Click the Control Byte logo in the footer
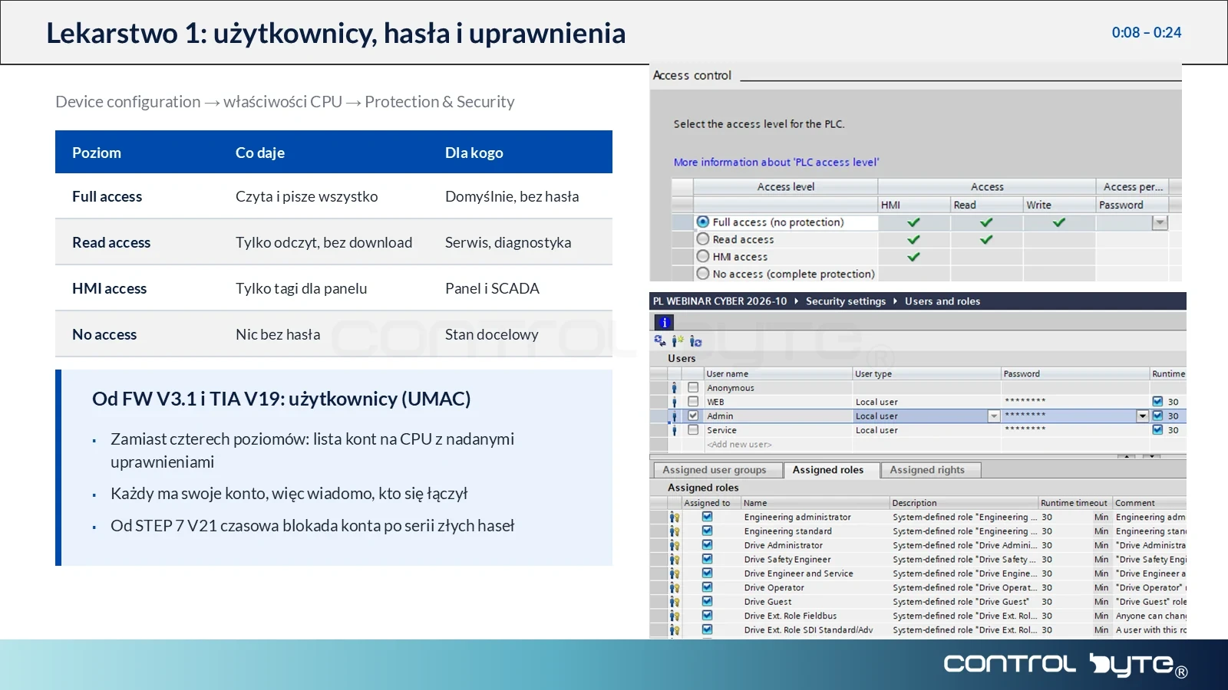Image resolution: width=1228 pixels, height=690 pixels. (1066, 665)
